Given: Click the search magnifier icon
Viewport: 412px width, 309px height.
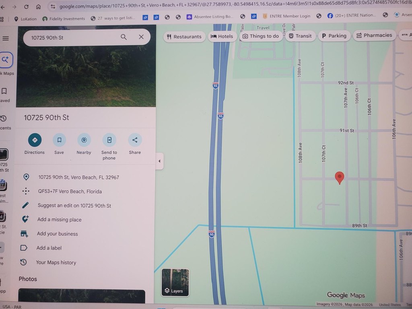Looking at the screenshot, I should [124, 37].
